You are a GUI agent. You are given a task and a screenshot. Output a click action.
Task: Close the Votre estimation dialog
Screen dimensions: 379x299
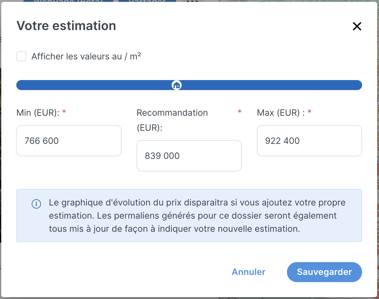[357, 26]
